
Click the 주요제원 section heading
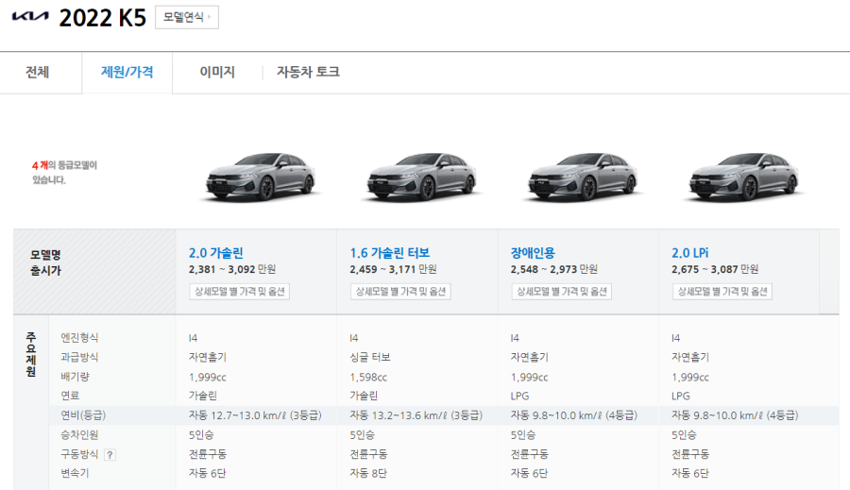point(31,354)
